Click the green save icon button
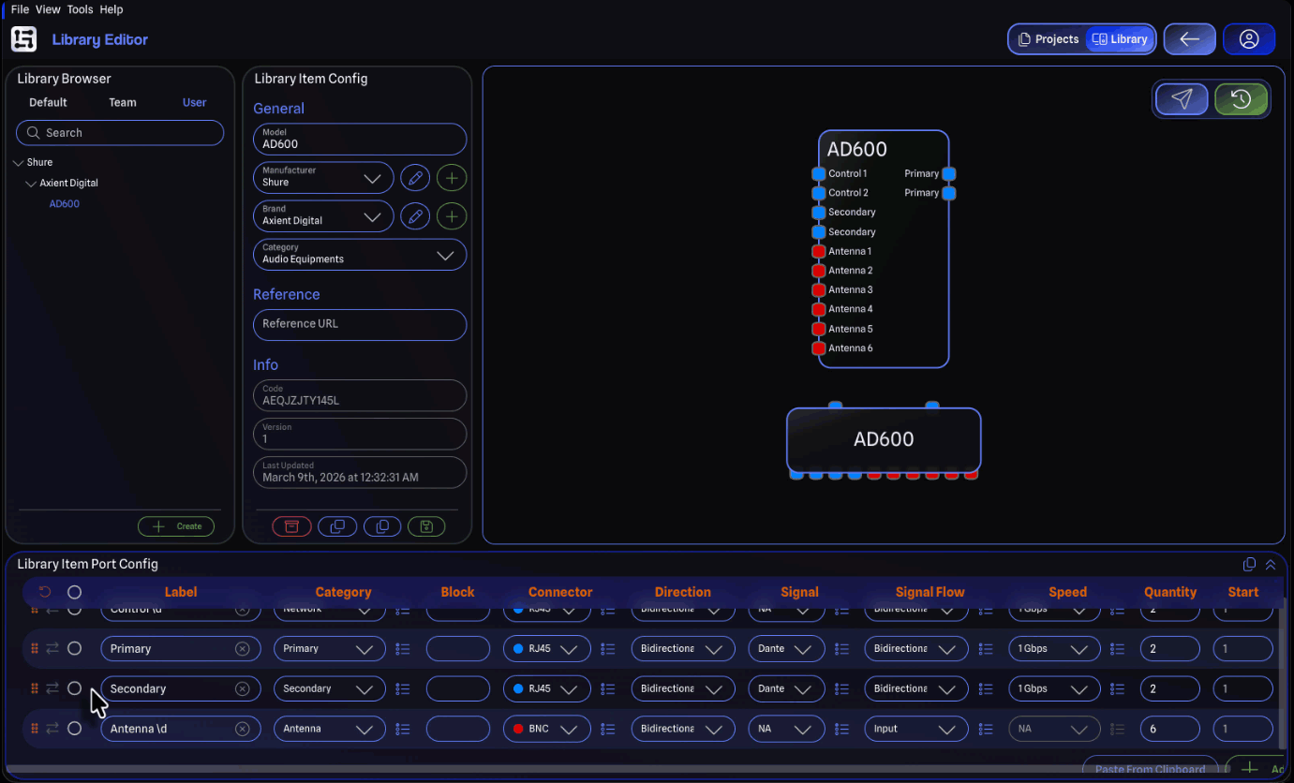Viewport: 1294px width, 783px height. 426,526
